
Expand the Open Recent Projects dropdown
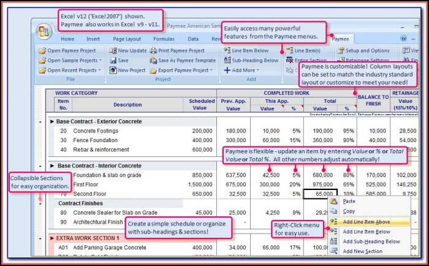coord(99,70)
